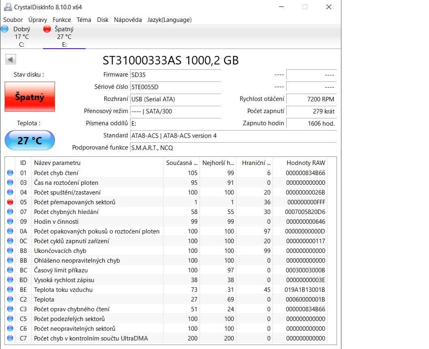Click the red Špatný health status button
Screen dimensions: 429x349
coord(30,96)
